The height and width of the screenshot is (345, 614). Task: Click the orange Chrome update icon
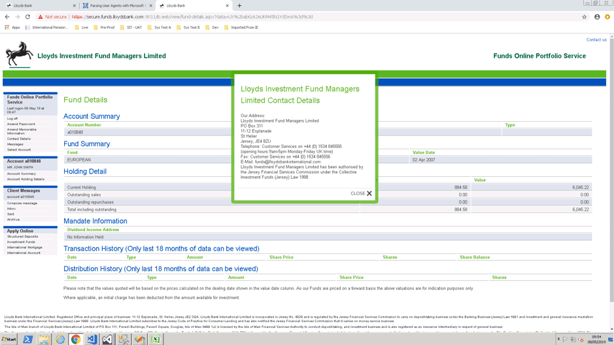607,17
